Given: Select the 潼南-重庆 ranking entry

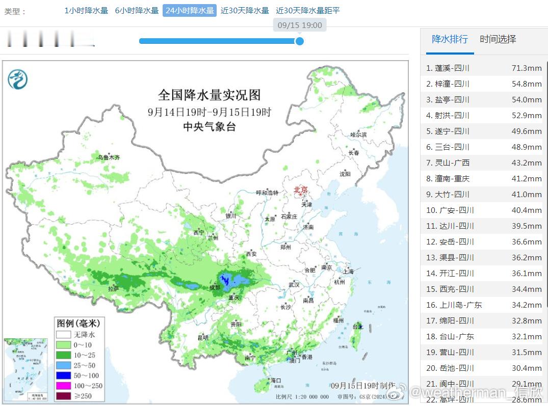Looking at the screenshot, I should click(x=484, y=178).
